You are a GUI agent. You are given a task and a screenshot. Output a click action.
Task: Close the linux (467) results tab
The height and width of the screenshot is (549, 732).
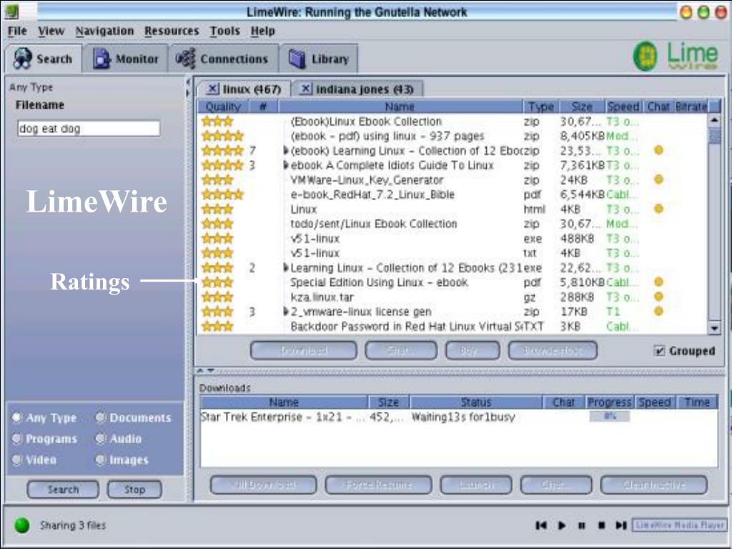(212, 89)
